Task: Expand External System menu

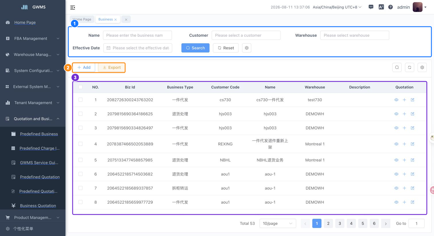Action: tap(33, 87)
